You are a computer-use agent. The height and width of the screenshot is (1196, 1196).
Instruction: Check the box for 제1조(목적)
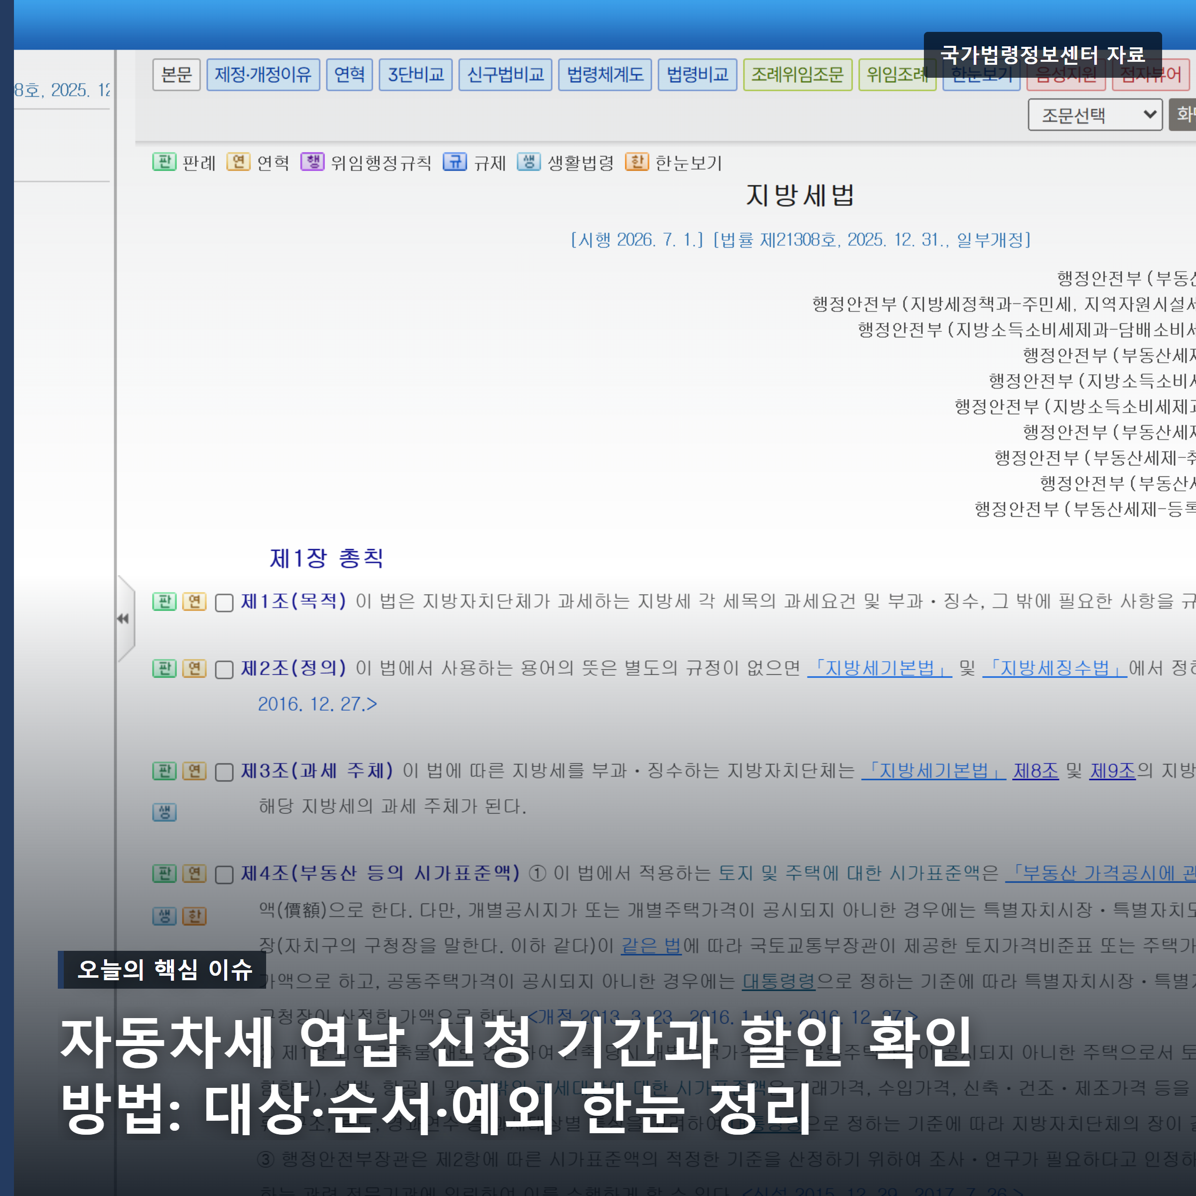[223, 603]
